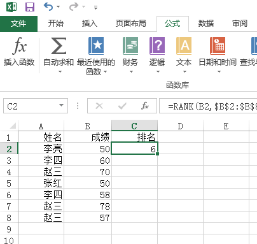The image size is (257, 244).
Task: Select the cell with 李亮
Action: coord(41,148)
